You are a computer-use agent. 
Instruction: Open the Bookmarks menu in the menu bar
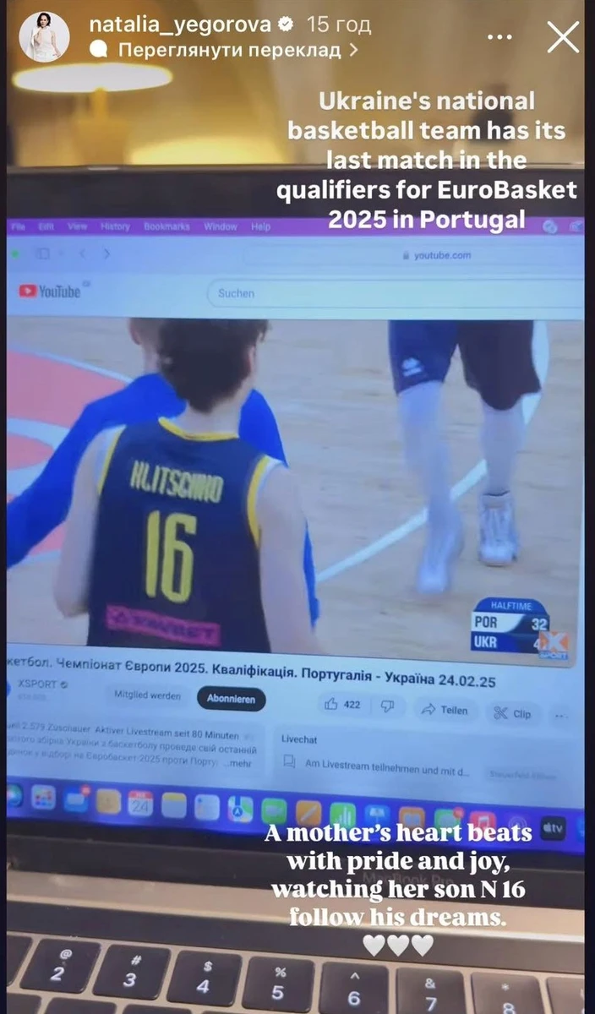click(x=166, y=226)
